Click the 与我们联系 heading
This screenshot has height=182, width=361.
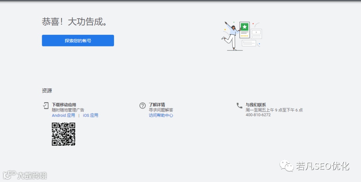coord(256,105)
